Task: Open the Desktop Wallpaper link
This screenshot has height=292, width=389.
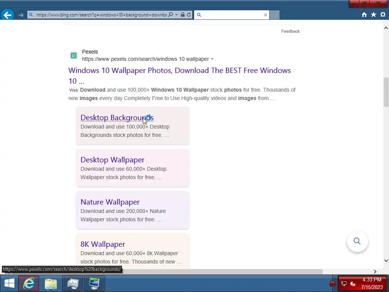Action: (x=112, y=160)
